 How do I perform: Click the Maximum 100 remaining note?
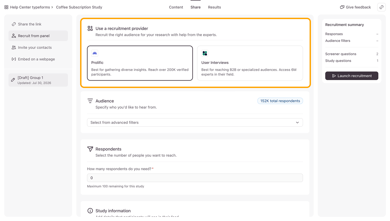tap(116, 186)
